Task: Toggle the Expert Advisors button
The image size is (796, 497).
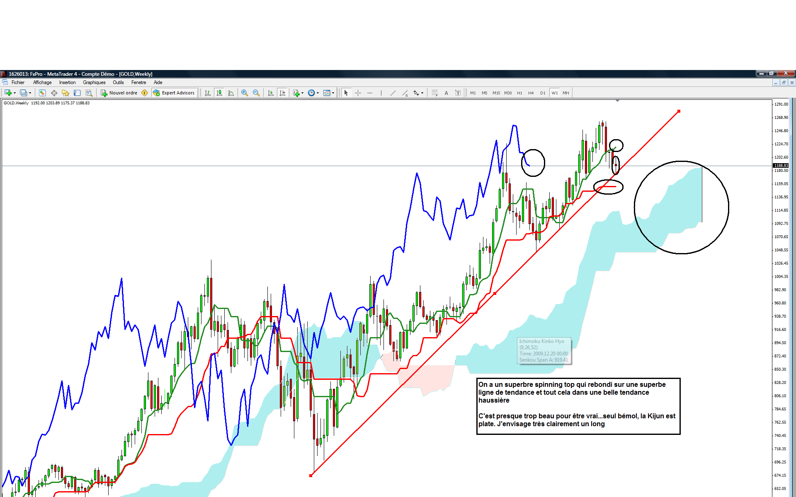Action: [174, 93]
